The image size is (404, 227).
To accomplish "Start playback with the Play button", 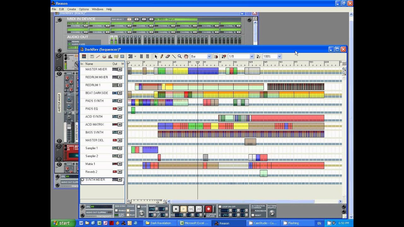I will 184,209.
